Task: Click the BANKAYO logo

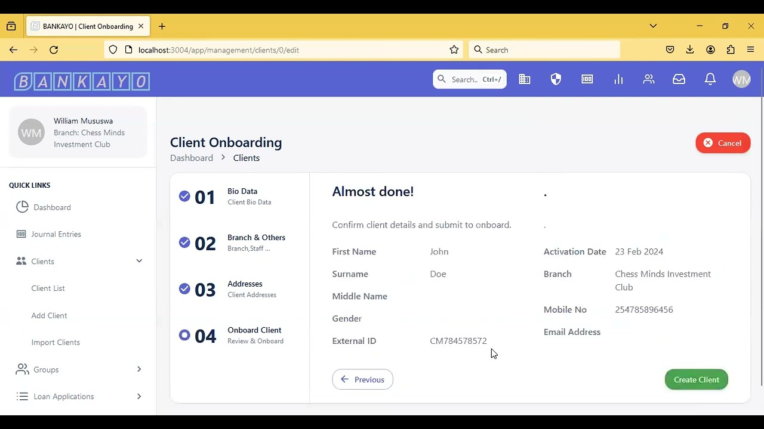Action: (x=82, y=82)
